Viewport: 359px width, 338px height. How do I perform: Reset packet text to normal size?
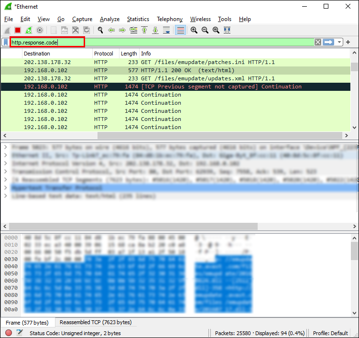pyautogui.click(x=216, y=30)
